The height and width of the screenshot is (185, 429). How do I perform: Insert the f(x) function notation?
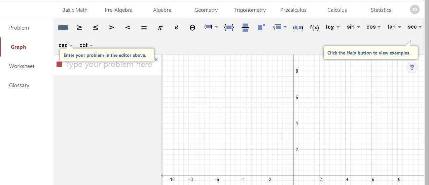(x=314, y=28)
